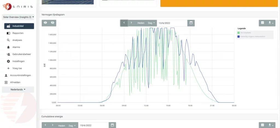Open the calendar picker next to 15/6/2022

click(x=112, y=125)
